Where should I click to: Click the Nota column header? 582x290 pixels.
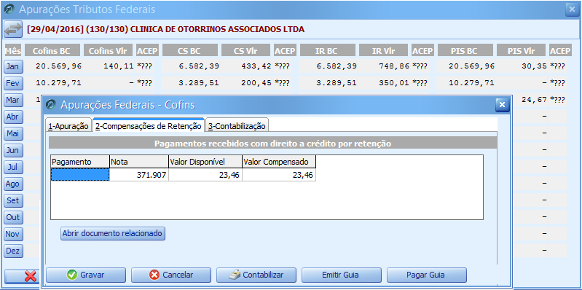tap(139, 162)
